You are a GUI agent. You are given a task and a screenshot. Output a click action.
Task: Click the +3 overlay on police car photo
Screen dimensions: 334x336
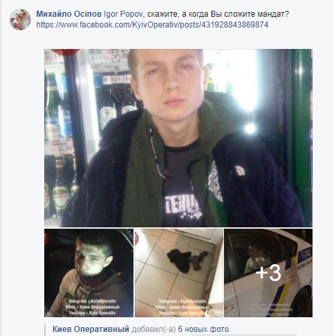point(268,273)
